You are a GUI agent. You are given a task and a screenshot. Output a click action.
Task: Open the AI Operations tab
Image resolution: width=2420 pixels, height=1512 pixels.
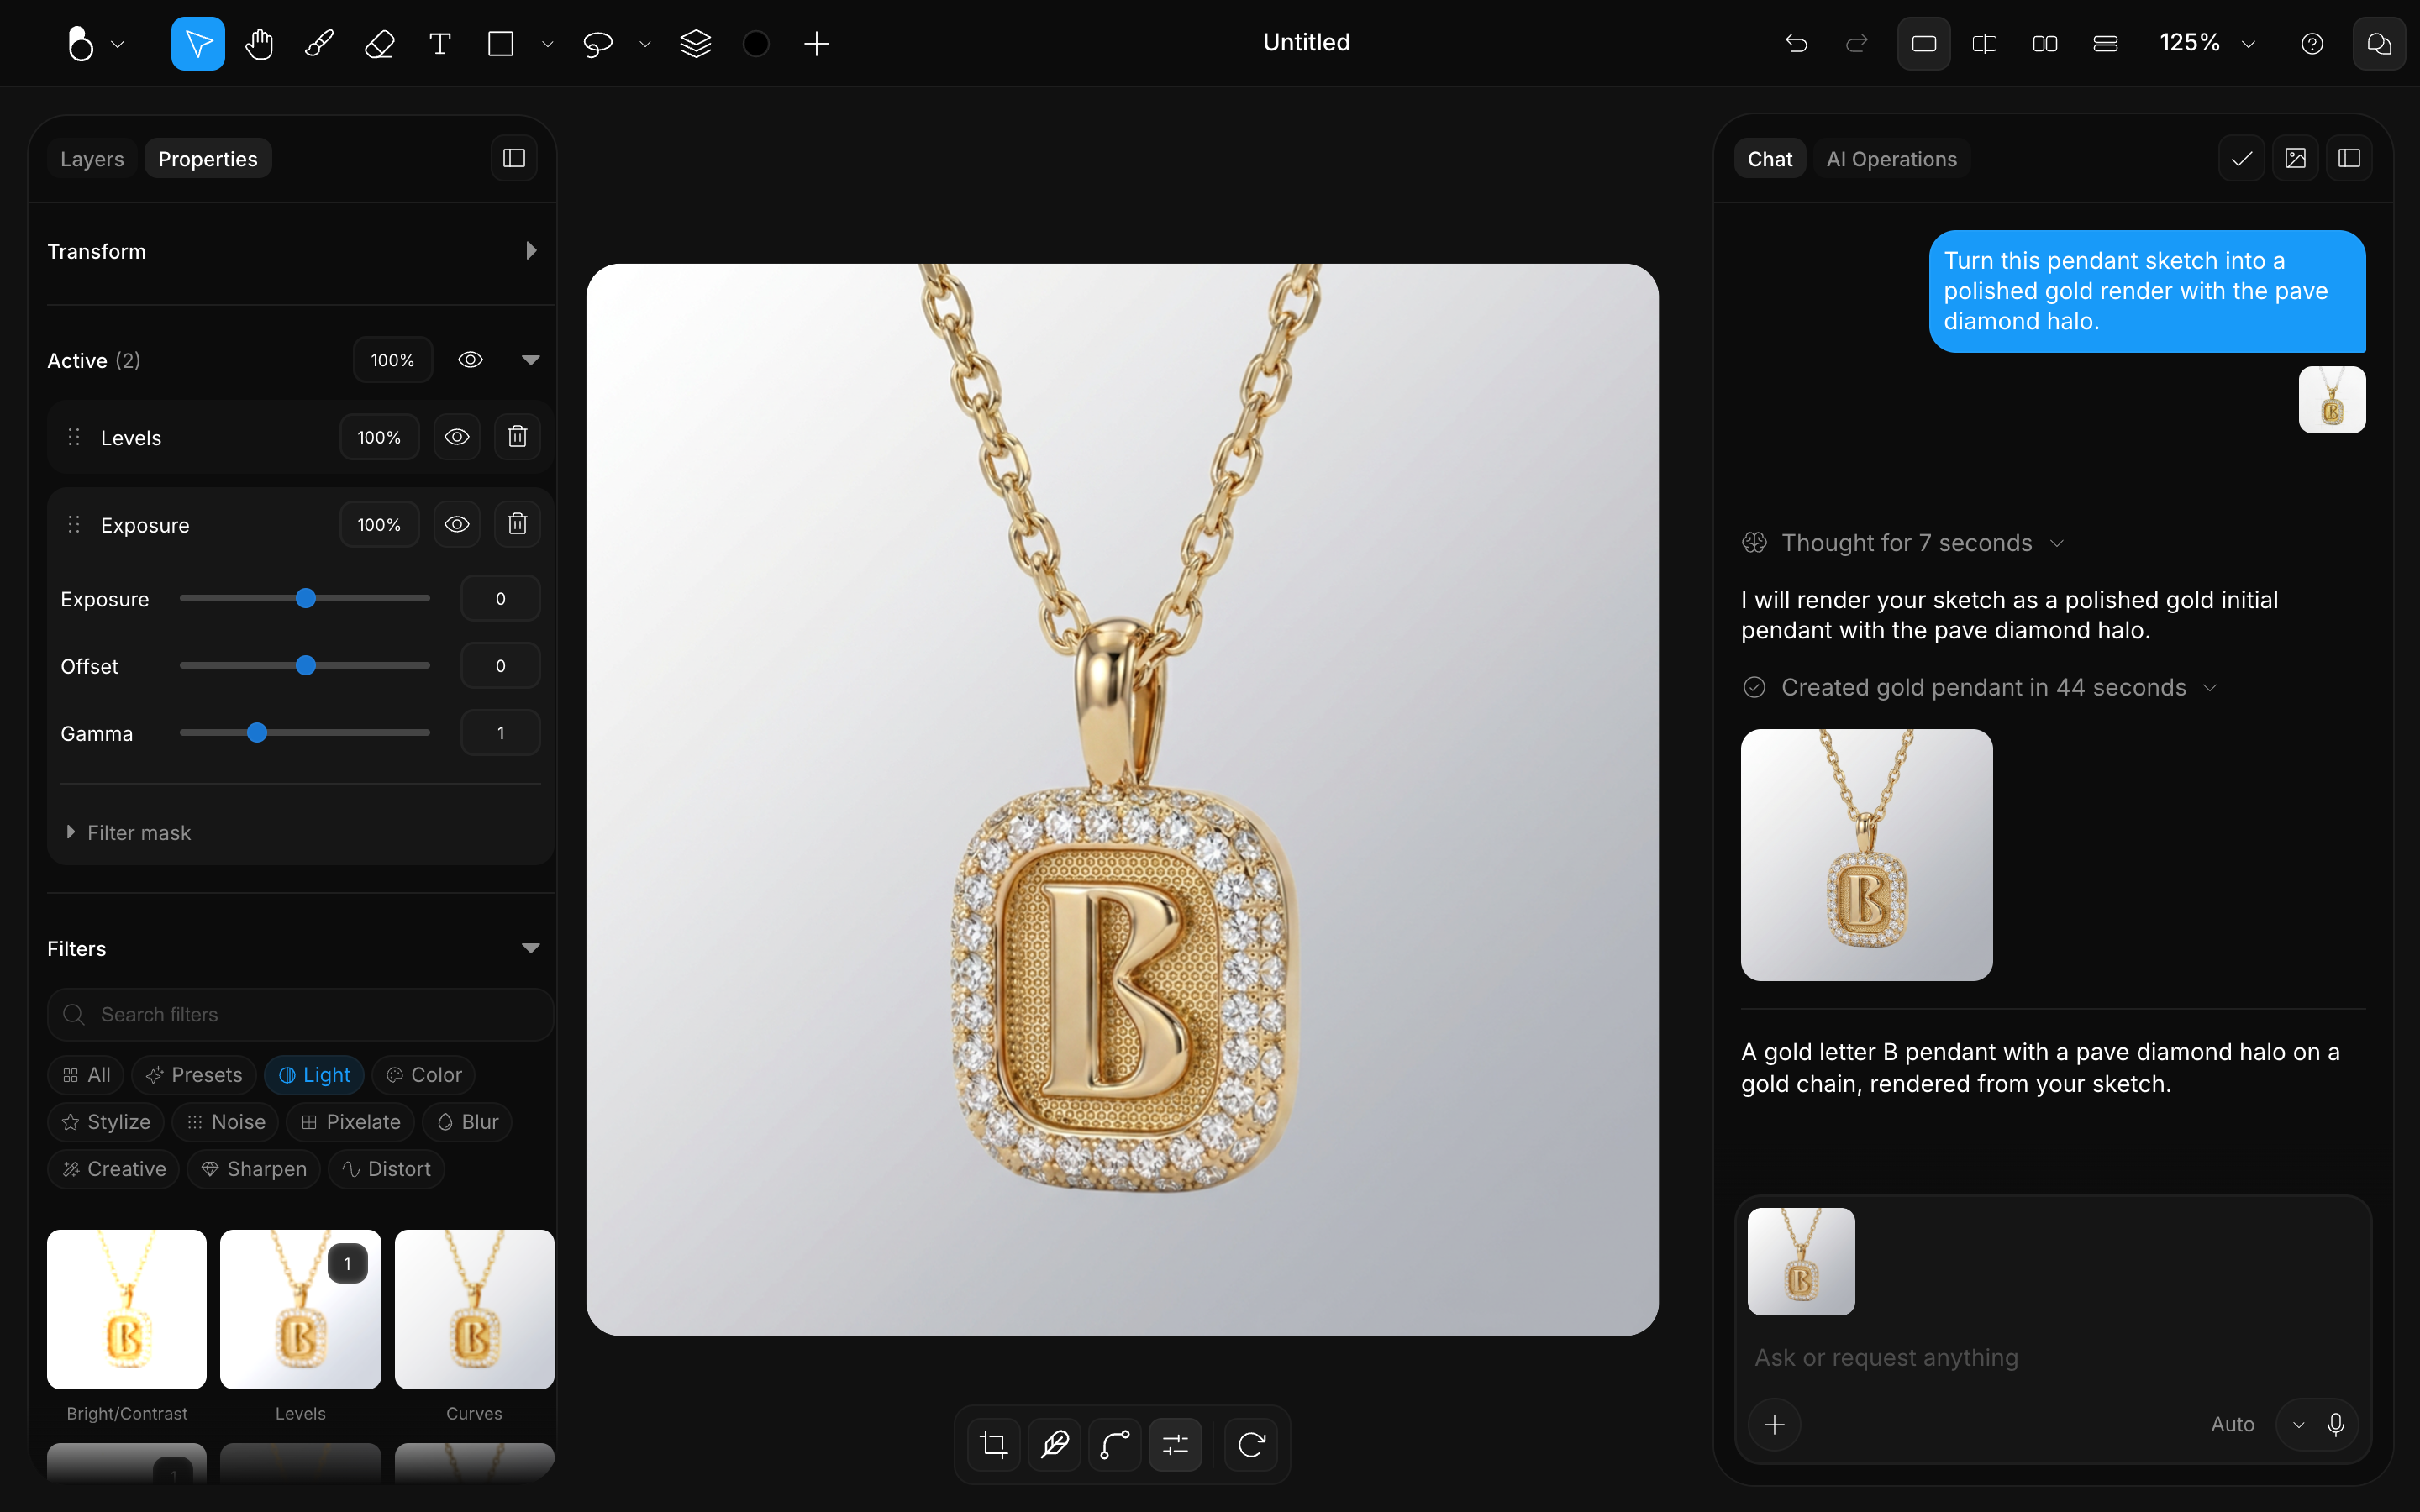tap(1891, 159)
